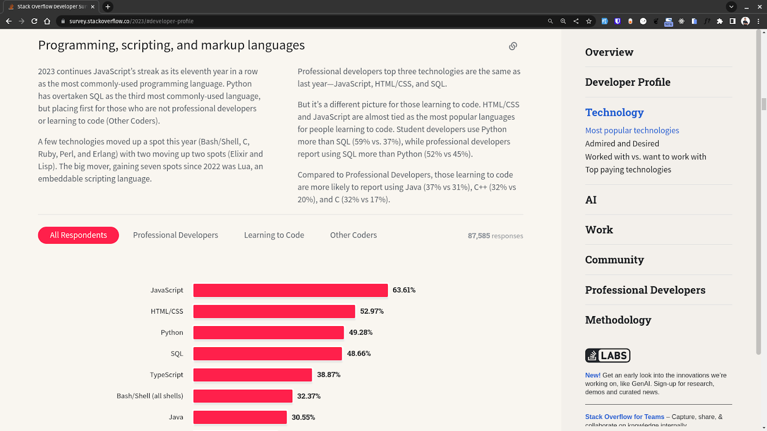The image size is (767, 431).
Task: Open the tab search dropdown arrow
Action: tap(731, 7)
